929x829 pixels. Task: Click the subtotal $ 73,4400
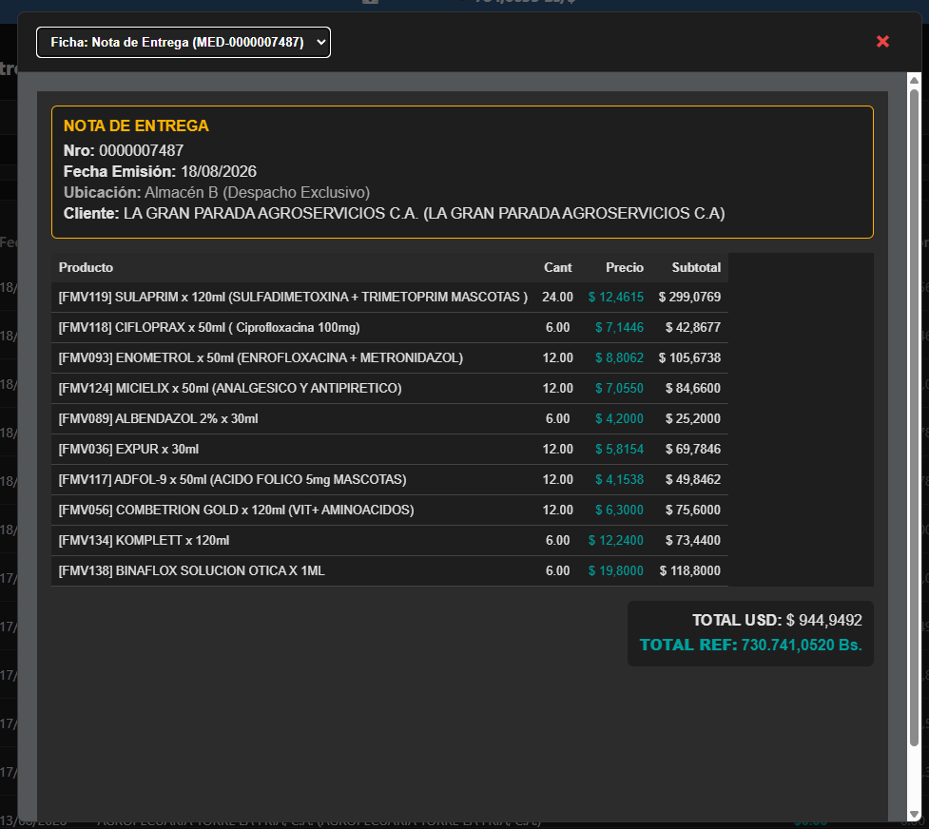click(x=692, y=540)
